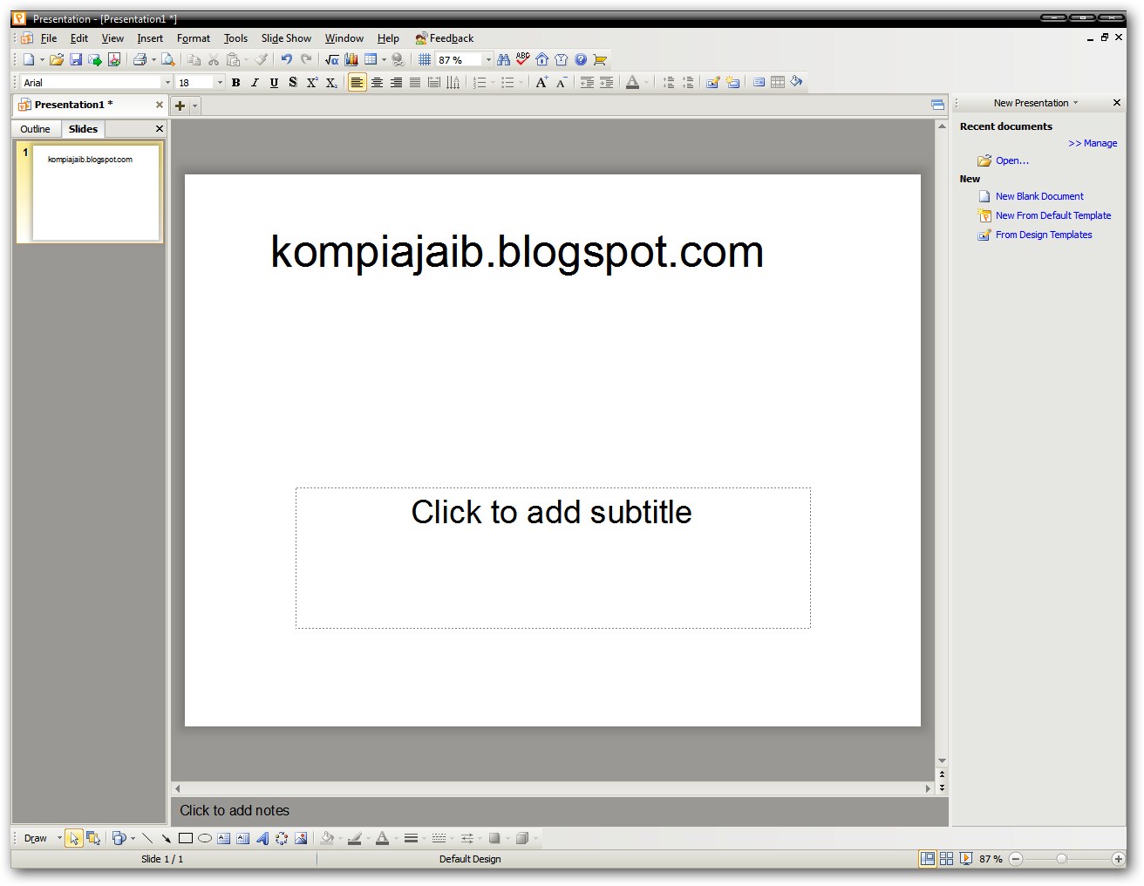Expand the Arial font name dropdown

coord(167,82)
